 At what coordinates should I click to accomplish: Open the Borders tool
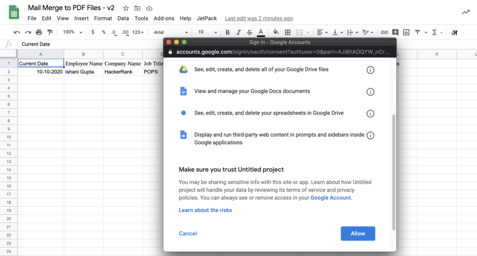point(287,32)
